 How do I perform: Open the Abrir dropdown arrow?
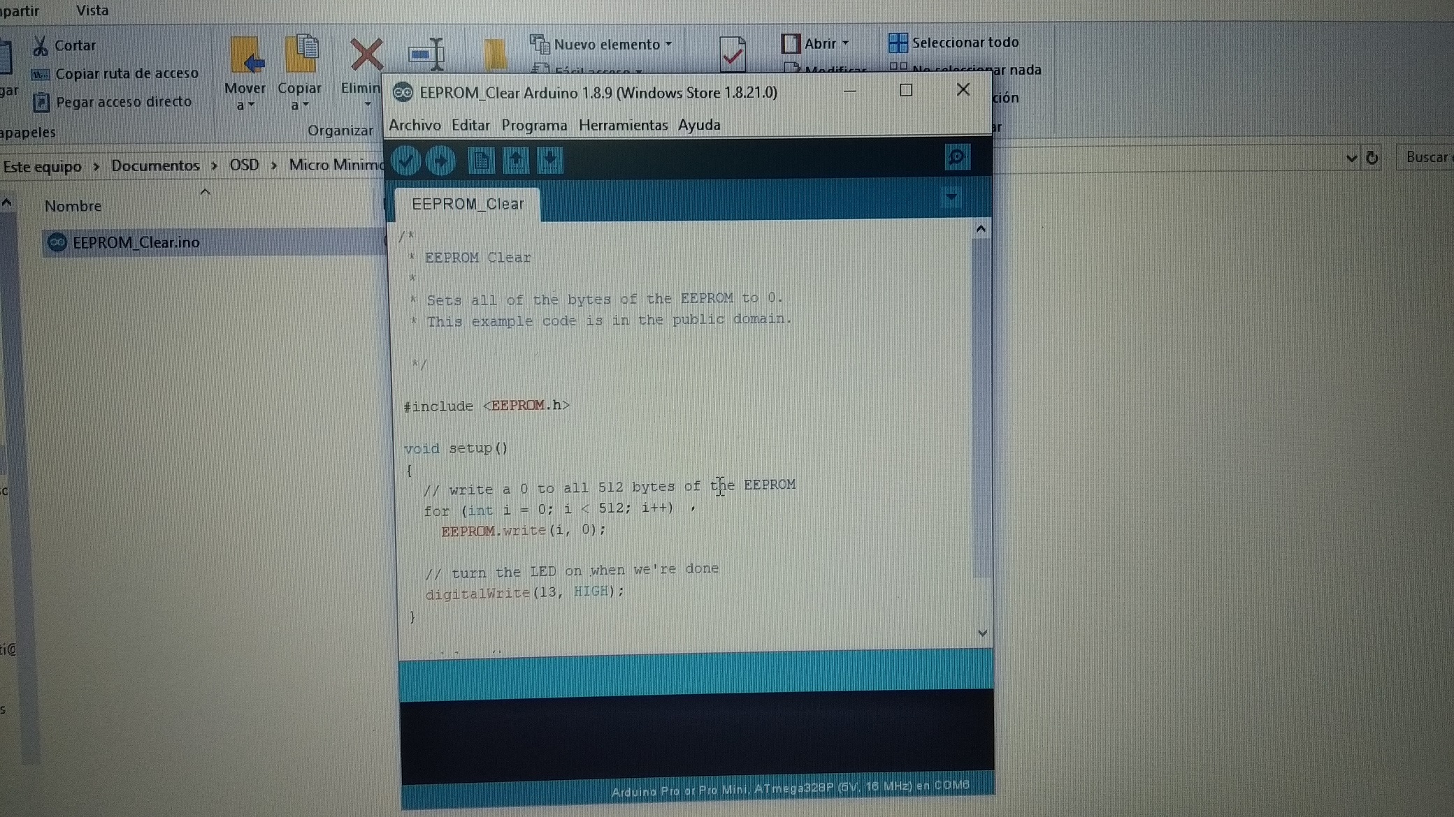[x=845, y=43]
